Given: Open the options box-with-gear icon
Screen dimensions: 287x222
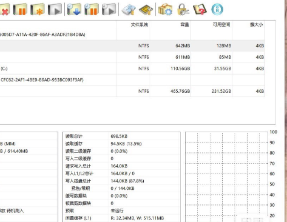Looking at the screenshot, I should [x=165, y=10].
